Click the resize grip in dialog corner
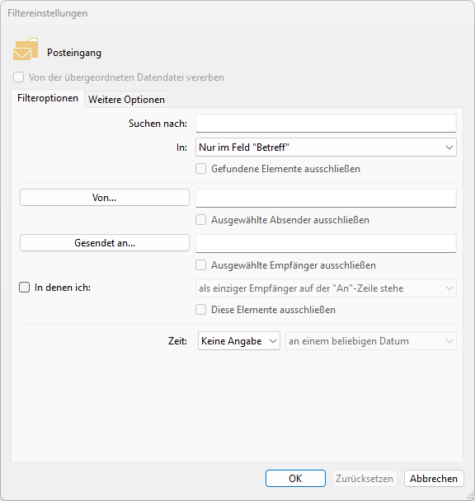This screenshot has height=501, width=475. (471, 496)
